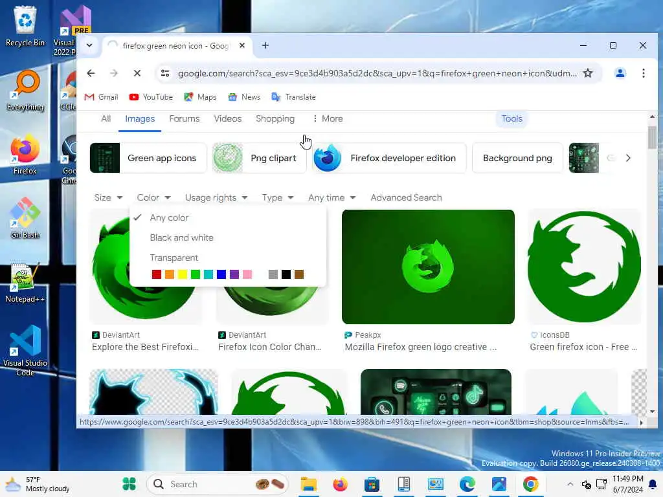Click the taskbar Search box
The height and width of the screenshot is (497, 663).
point(218,484)
